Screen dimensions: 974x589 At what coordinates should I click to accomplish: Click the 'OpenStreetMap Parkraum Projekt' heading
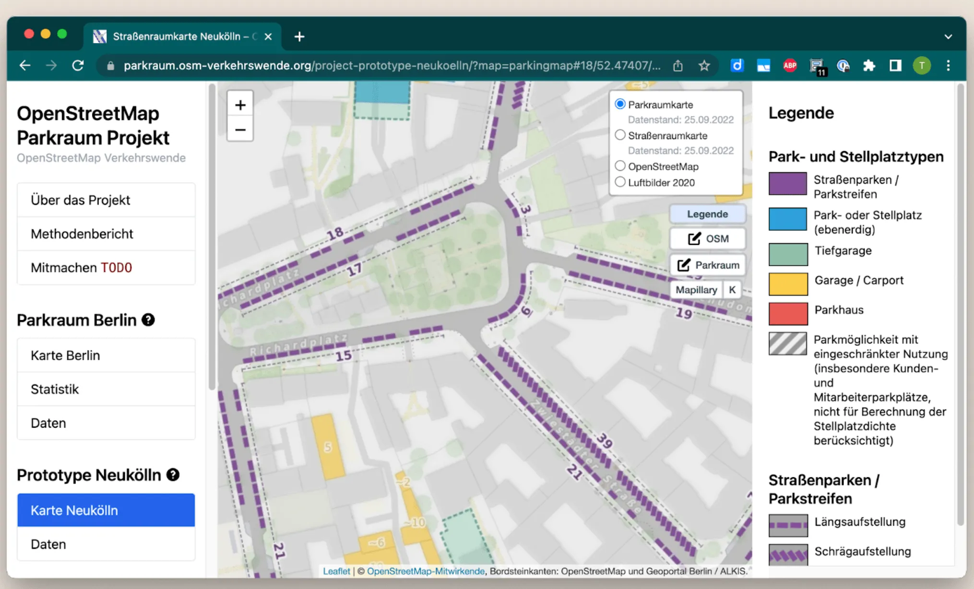click(94, 126)
